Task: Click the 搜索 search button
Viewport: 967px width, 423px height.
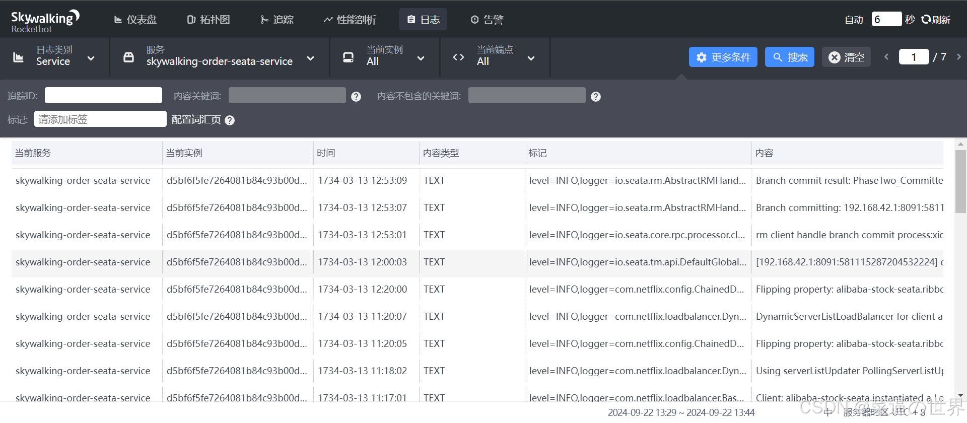Action: coord(789,57)
